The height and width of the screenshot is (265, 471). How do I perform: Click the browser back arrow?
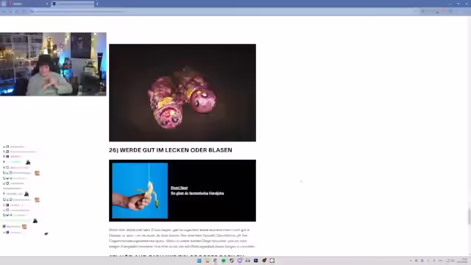(4, 12)
